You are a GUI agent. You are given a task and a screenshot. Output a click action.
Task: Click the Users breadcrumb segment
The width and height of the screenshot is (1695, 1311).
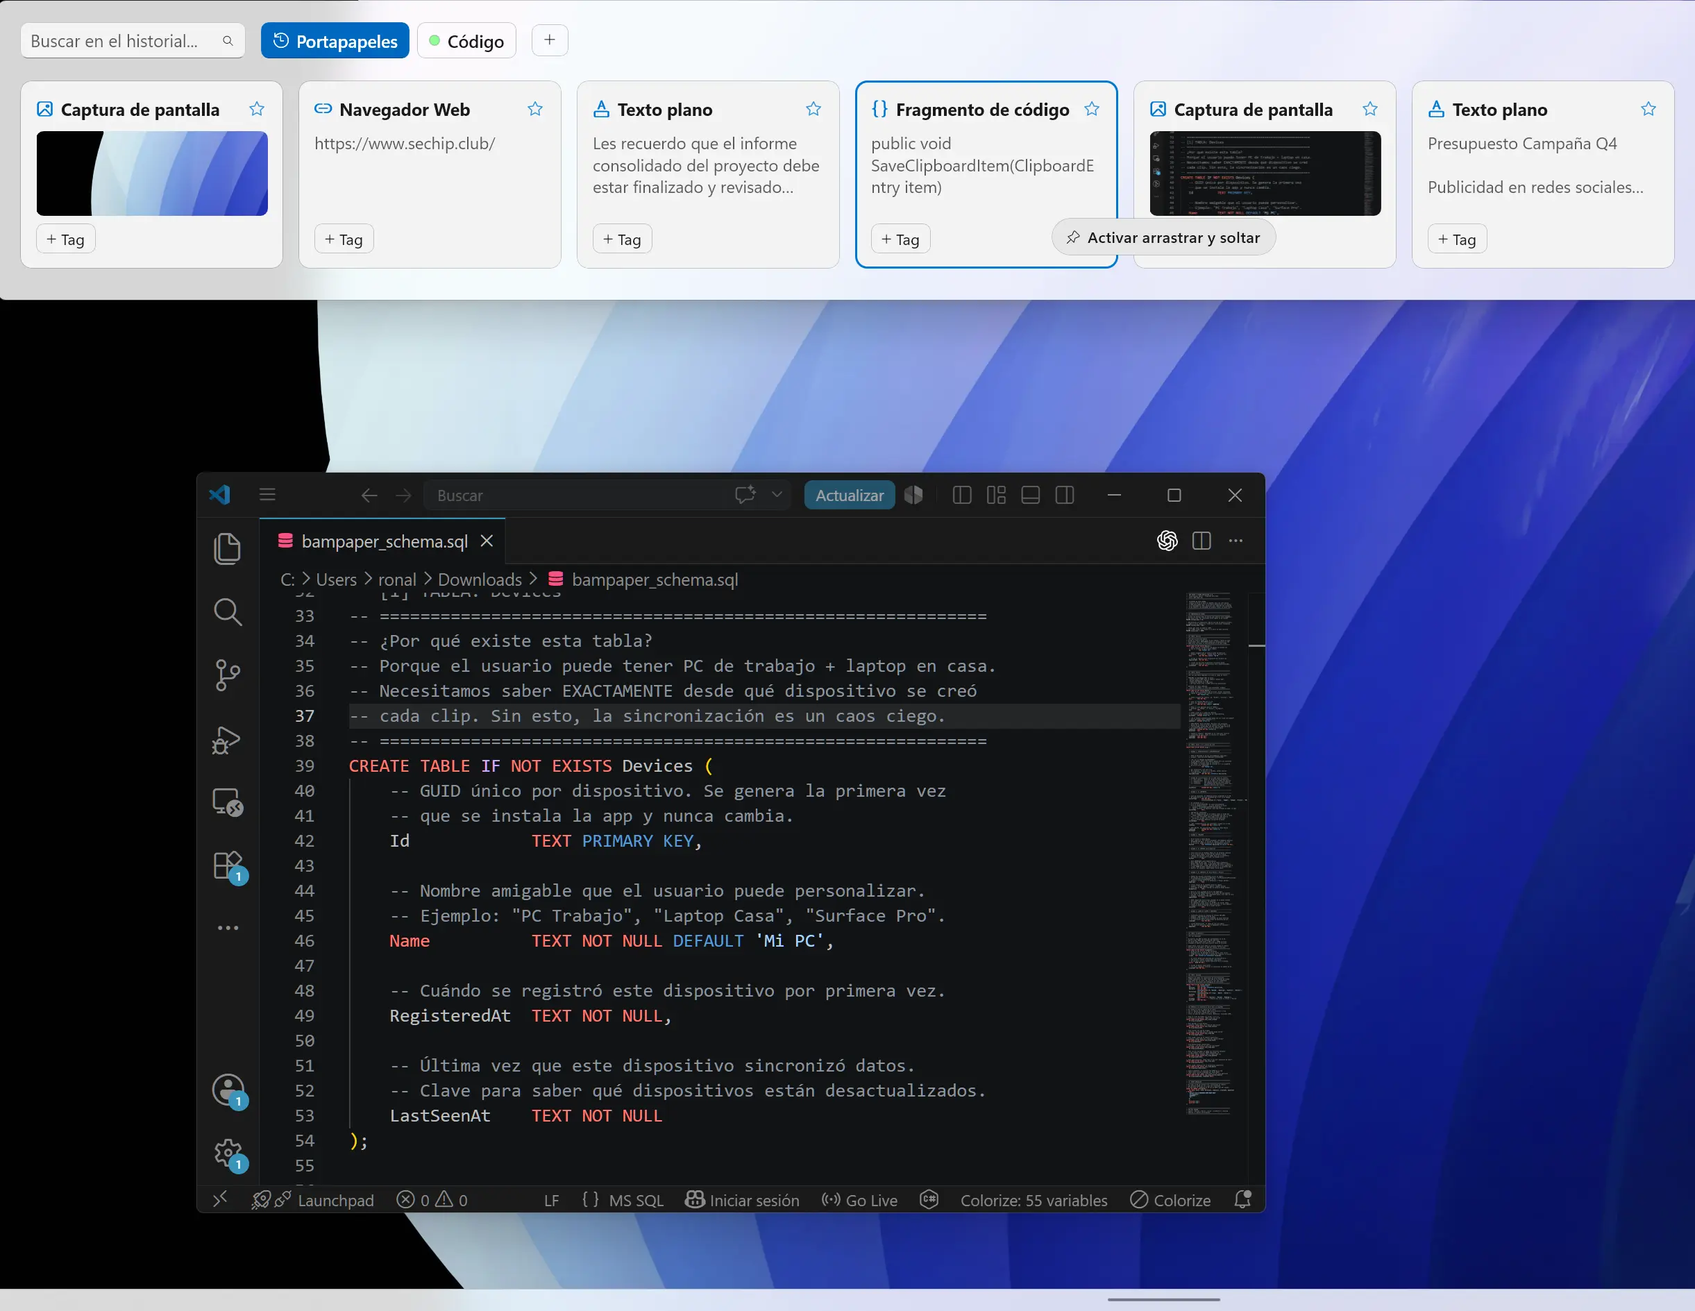336,580
